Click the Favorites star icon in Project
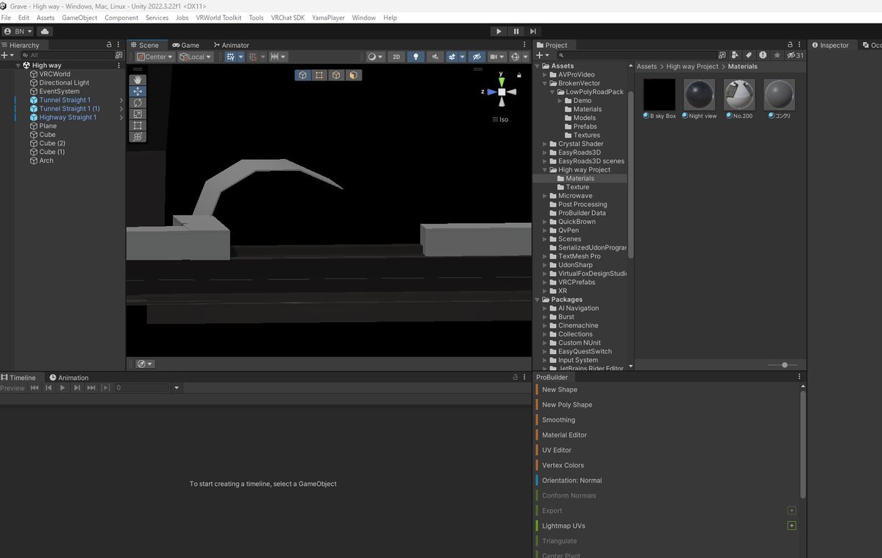Screen dimensions: 882x558 pos(777,55)
